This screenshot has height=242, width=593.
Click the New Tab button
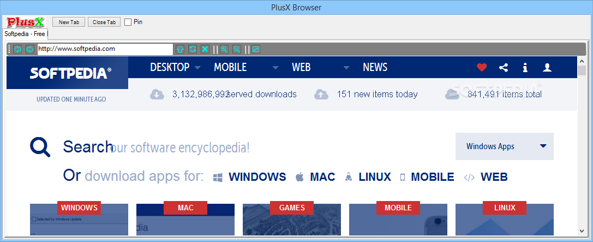(69, 22)
